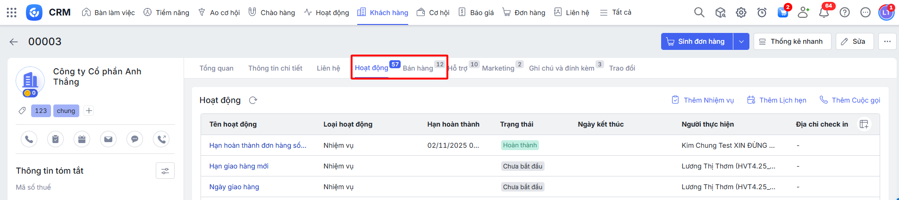Open Báo giá menu
Image resolution: width=899 pixels, height=200 pixels.
[476, 13]
